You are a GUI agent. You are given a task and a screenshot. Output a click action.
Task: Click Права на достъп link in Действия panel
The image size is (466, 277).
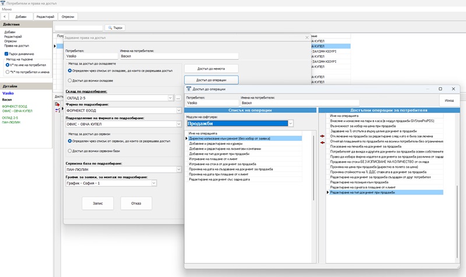(x=16, y=46)
